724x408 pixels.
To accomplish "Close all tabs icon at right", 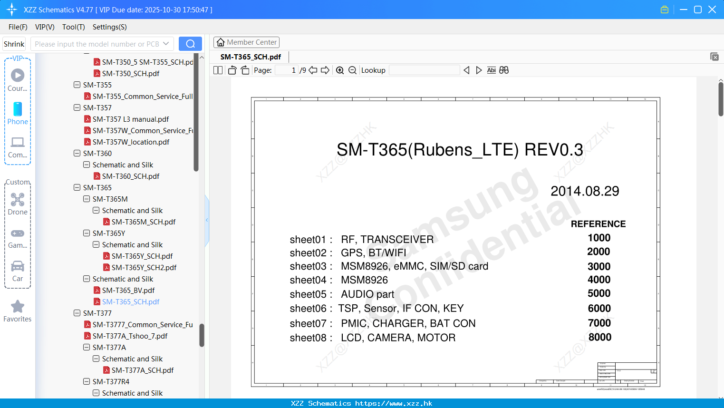I will [x=714, y=57].
